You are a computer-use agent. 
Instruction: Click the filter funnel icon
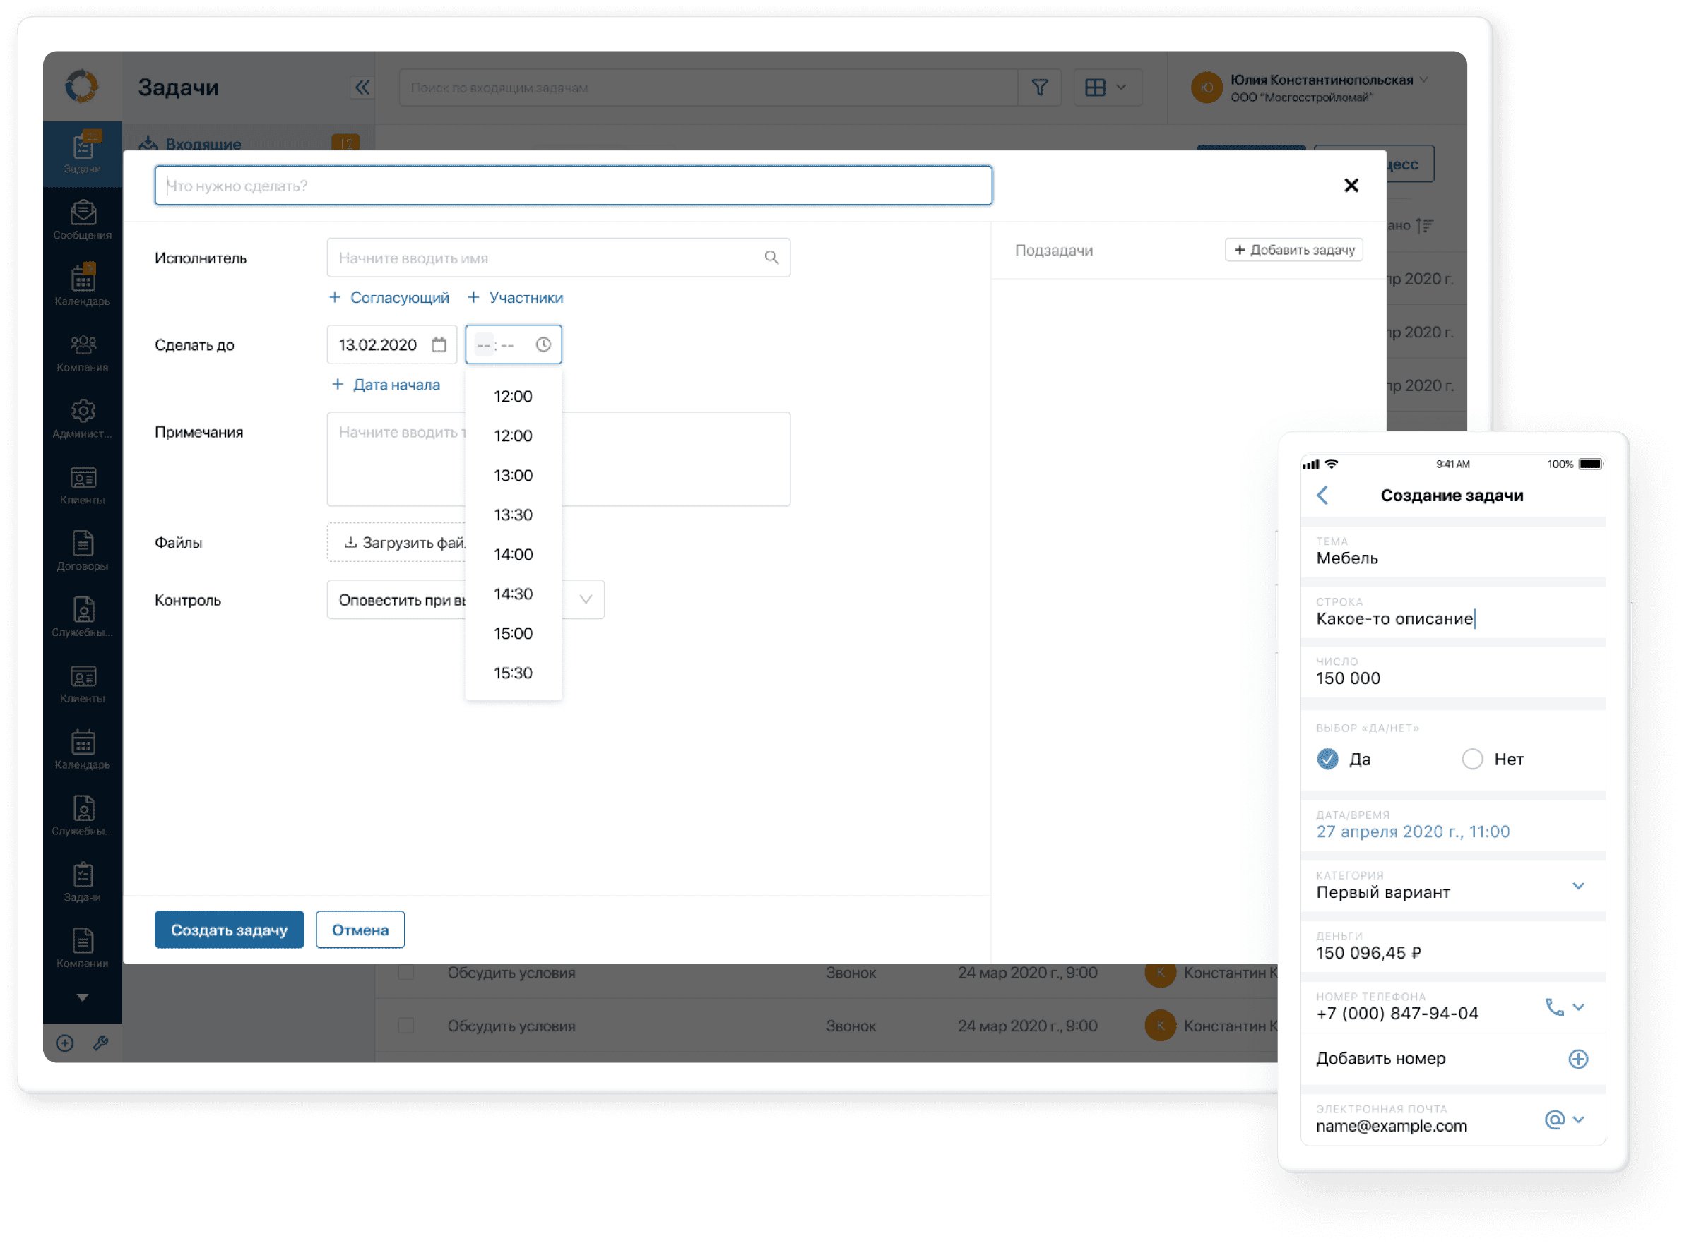click(x=1040, y=88)
